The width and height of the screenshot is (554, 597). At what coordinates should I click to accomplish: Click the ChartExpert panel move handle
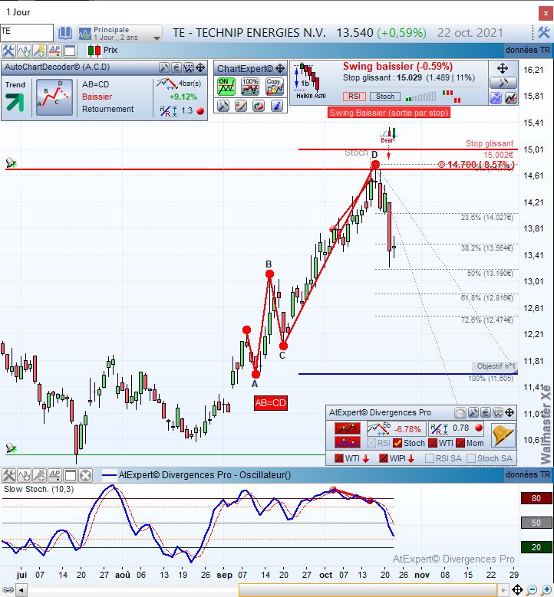coord(280,68)
